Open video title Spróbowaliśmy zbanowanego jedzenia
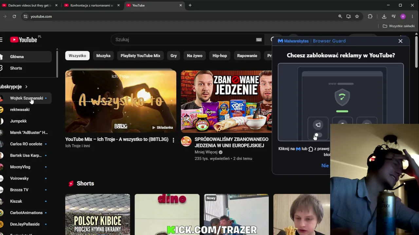Screen dimensions: 419x235 point(231,142)
